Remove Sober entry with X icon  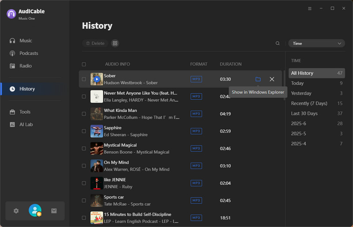(x=272, y=79)
